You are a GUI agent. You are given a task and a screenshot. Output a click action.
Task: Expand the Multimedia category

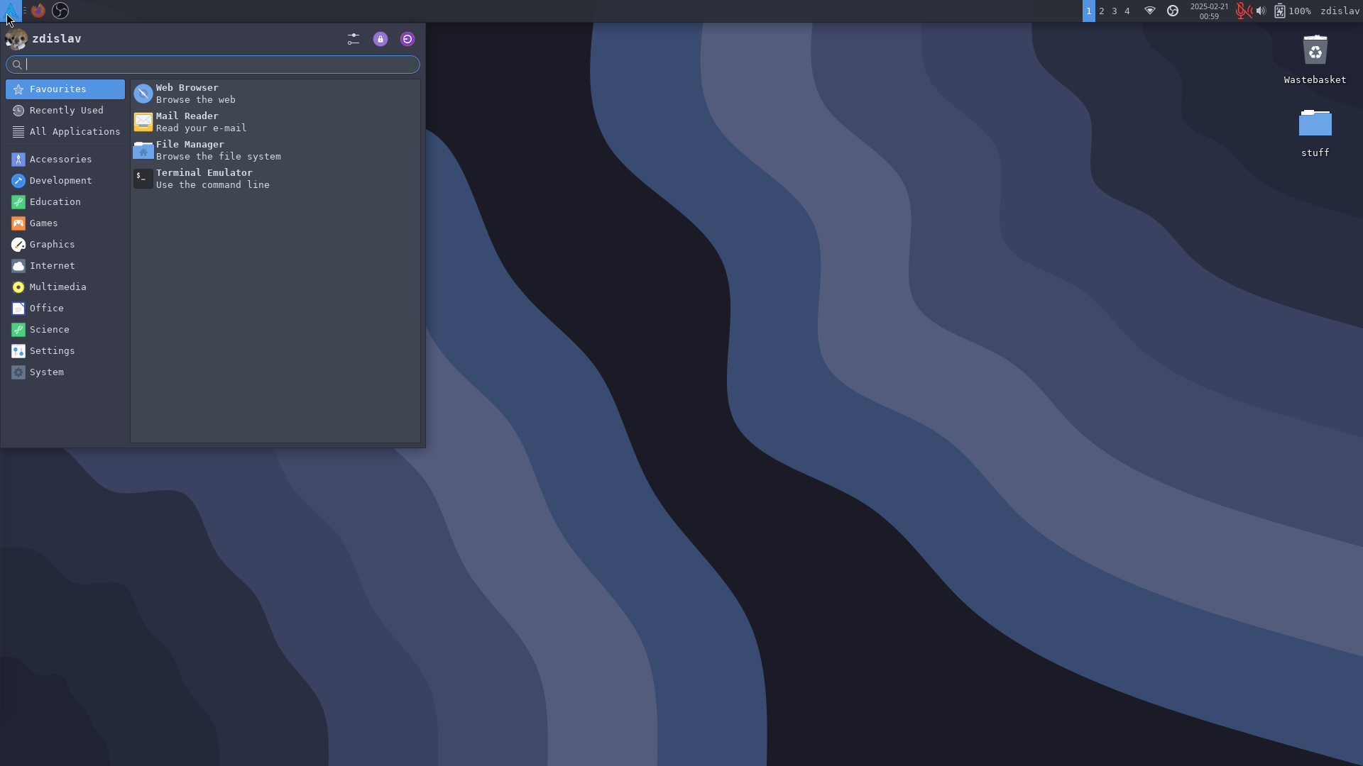pyautogui.click(x=58, y=287)
